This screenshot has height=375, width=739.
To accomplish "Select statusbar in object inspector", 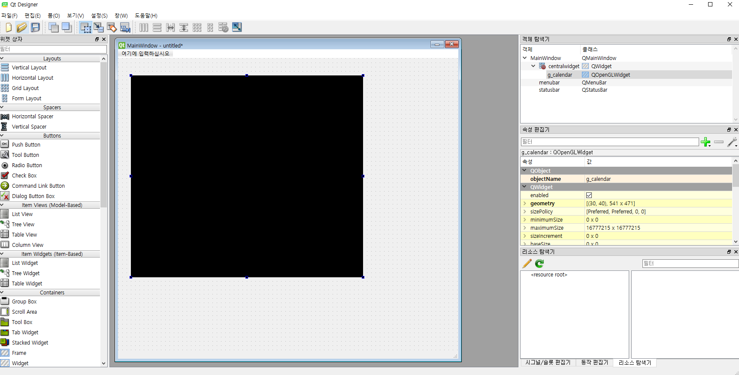I will pyautogui.click(x=549, y=90).
